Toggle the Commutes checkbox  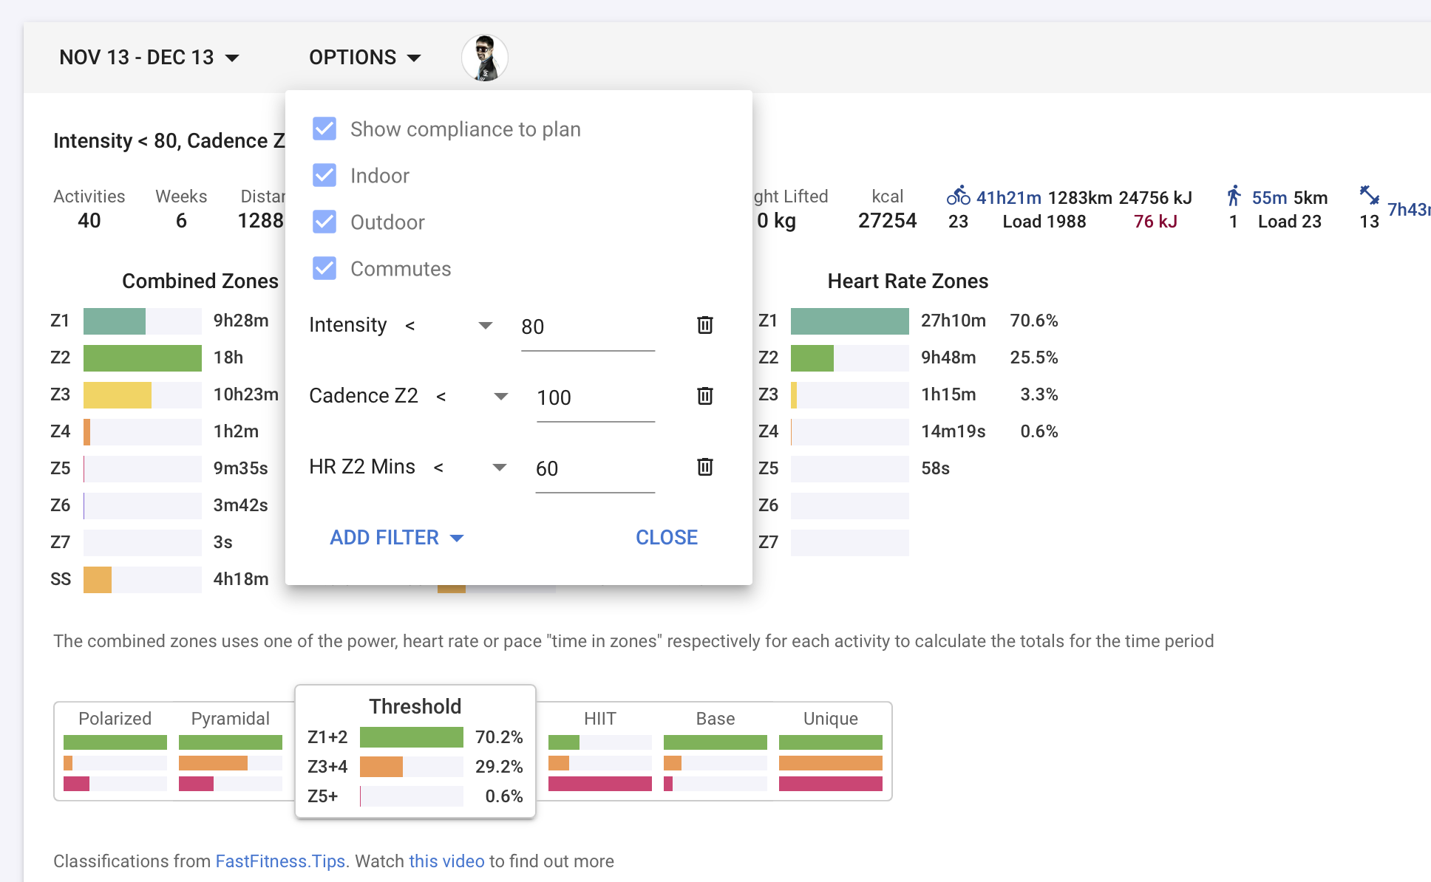click(x=324, y=268)
